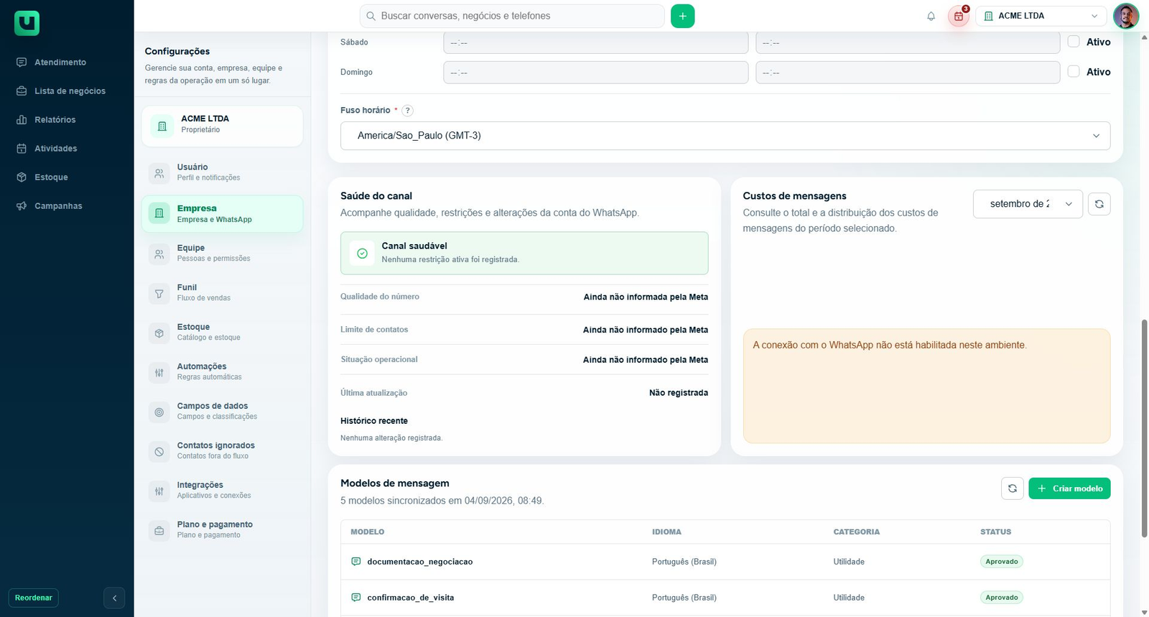Open Integrações settings icon

tap(159, 491)
